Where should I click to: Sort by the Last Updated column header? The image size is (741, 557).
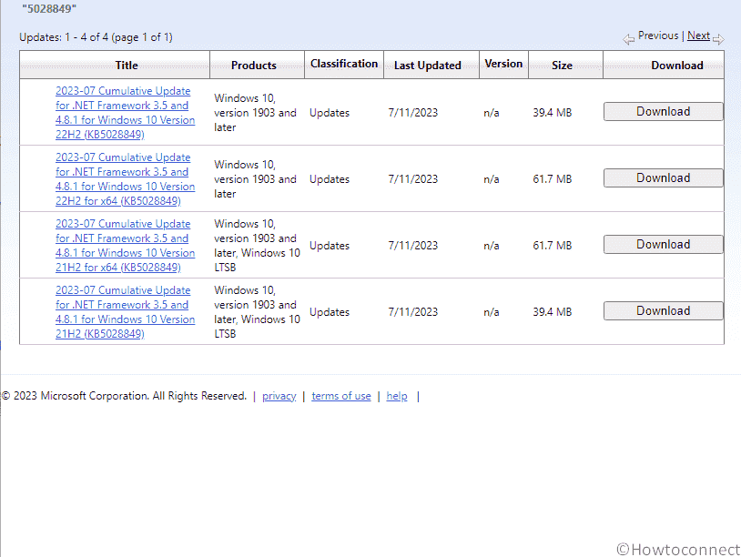point(427,66)
